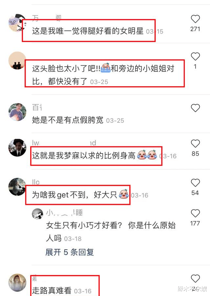Open avatar of man in black suit
The image size is (210, 296).
[x=17, y=148]
